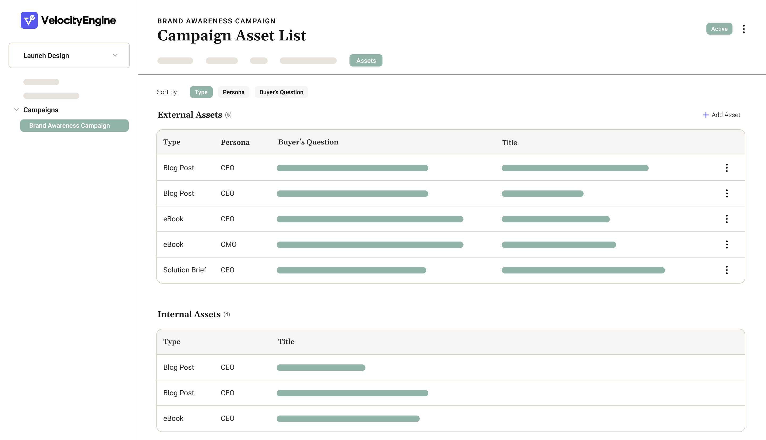The height and width of the screenshot is (440, 766).
Task: Open the CMO eBook row's action menu
Action: pos(727,244)
